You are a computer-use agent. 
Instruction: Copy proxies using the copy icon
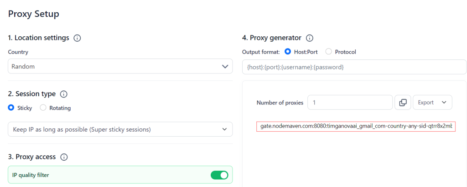pyautogui.click(x=403, y=103)
